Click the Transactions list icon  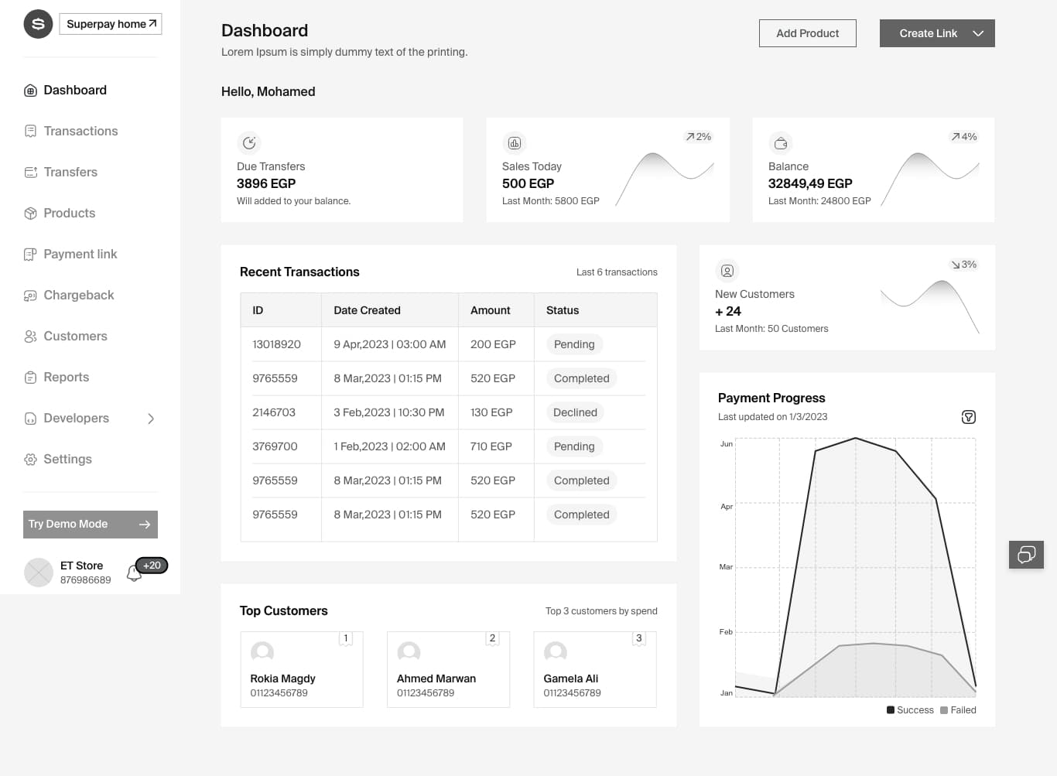[x=30, y=132]
